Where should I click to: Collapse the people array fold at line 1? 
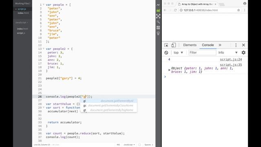[44, 4]
